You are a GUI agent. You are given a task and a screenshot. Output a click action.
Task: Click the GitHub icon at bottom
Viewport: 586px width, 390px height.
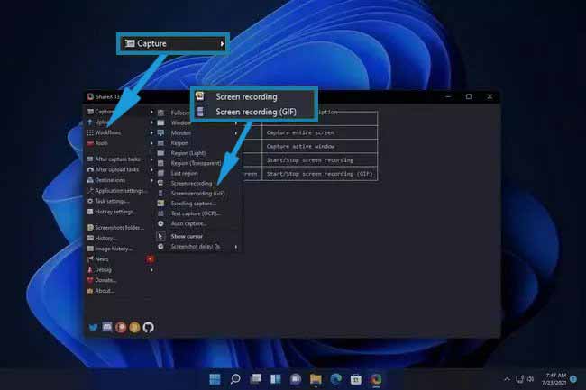point(148,328)
